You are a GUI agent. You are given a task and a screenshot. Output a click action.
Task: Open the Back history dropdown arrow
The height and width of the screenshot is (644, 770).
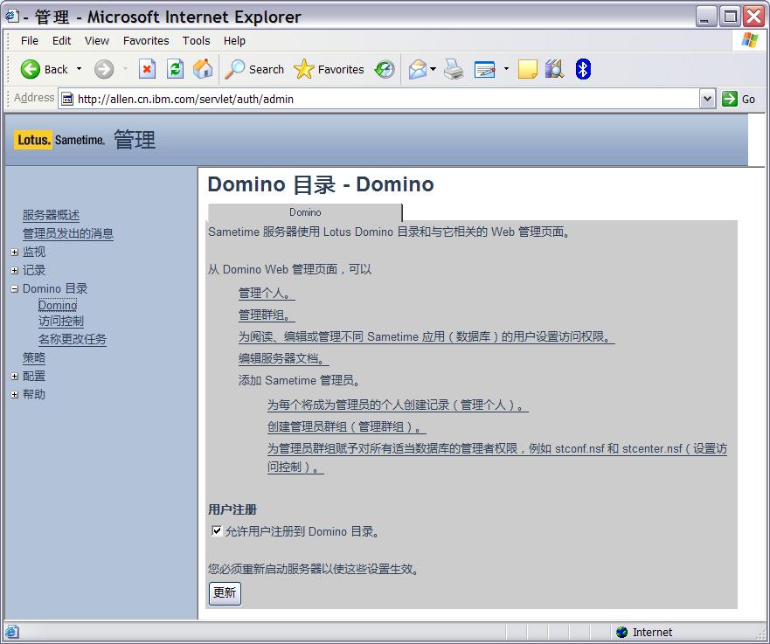tap(79, 69)
